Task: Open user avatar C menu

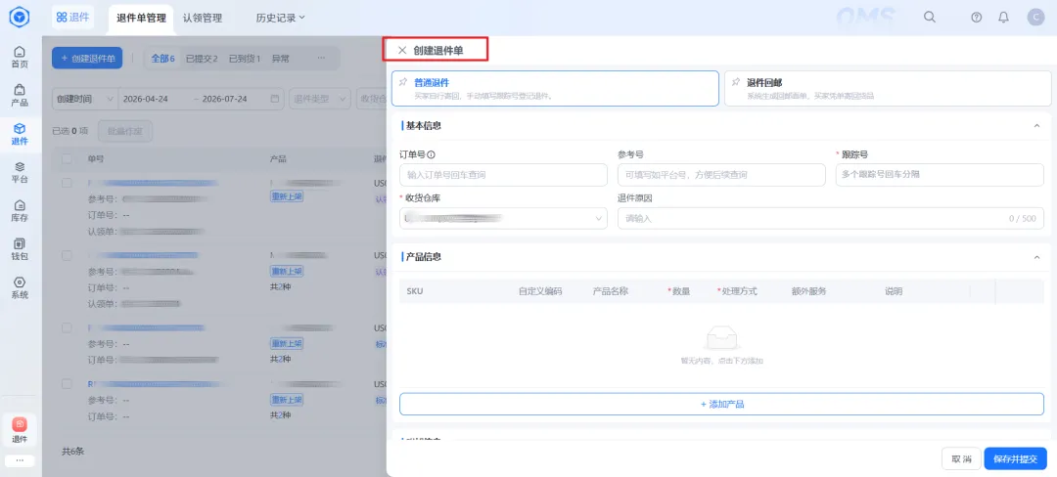Action: coord(1035,18)
